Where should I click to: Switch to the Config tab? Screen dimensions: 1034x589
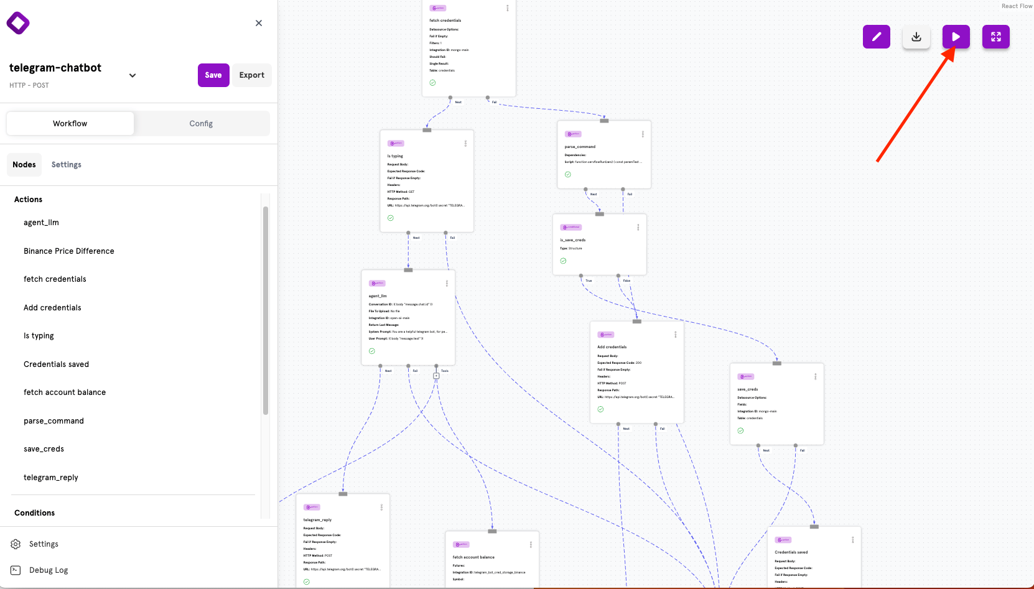(x=201, y=124)
